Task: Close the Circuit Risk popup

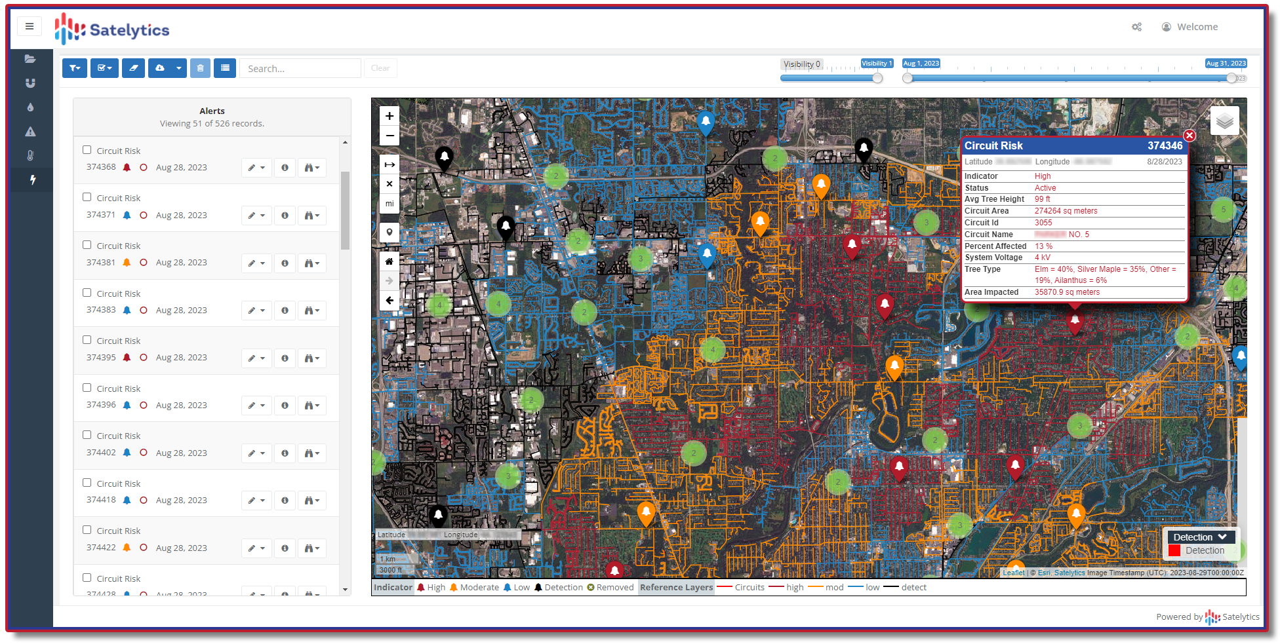Action: (1190, 136)
